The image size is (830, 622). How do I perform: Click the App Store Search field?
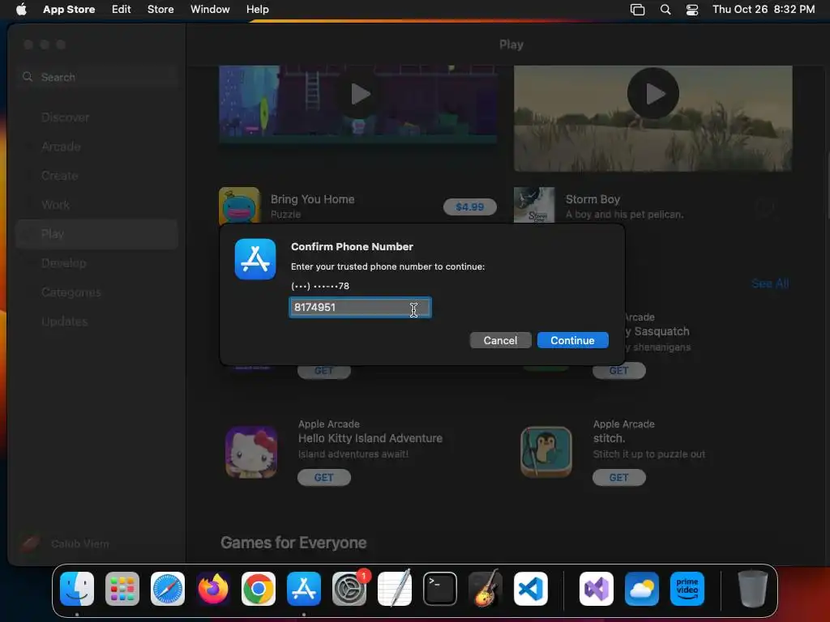(x=97, y=77)
